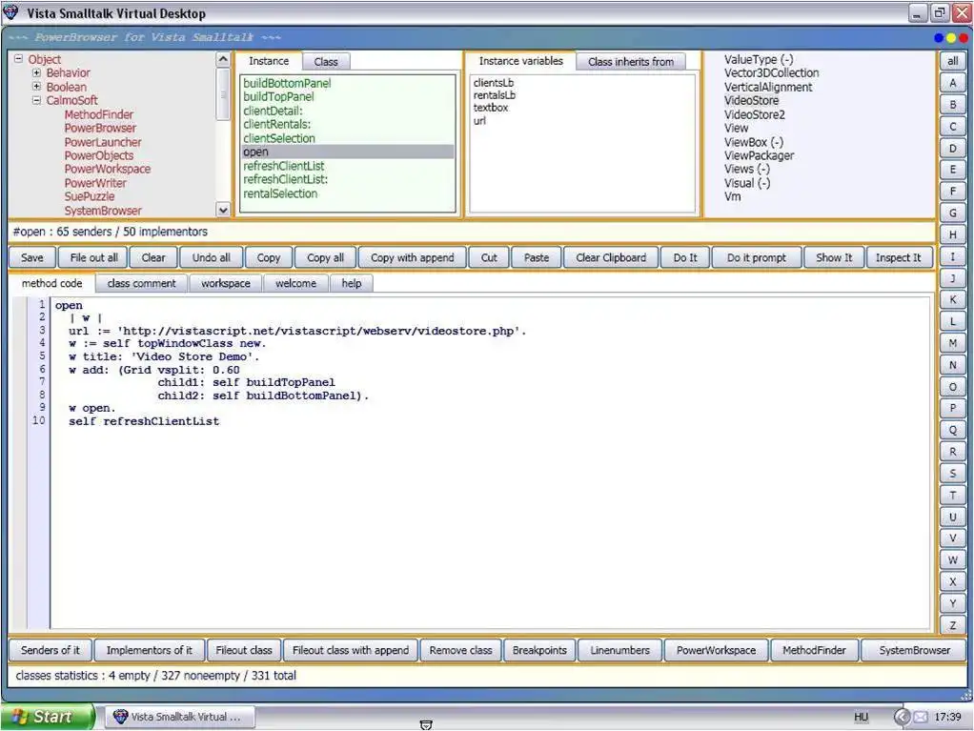Switch to the class comment tab
The image size is (974, 731).
click(142, 283)
